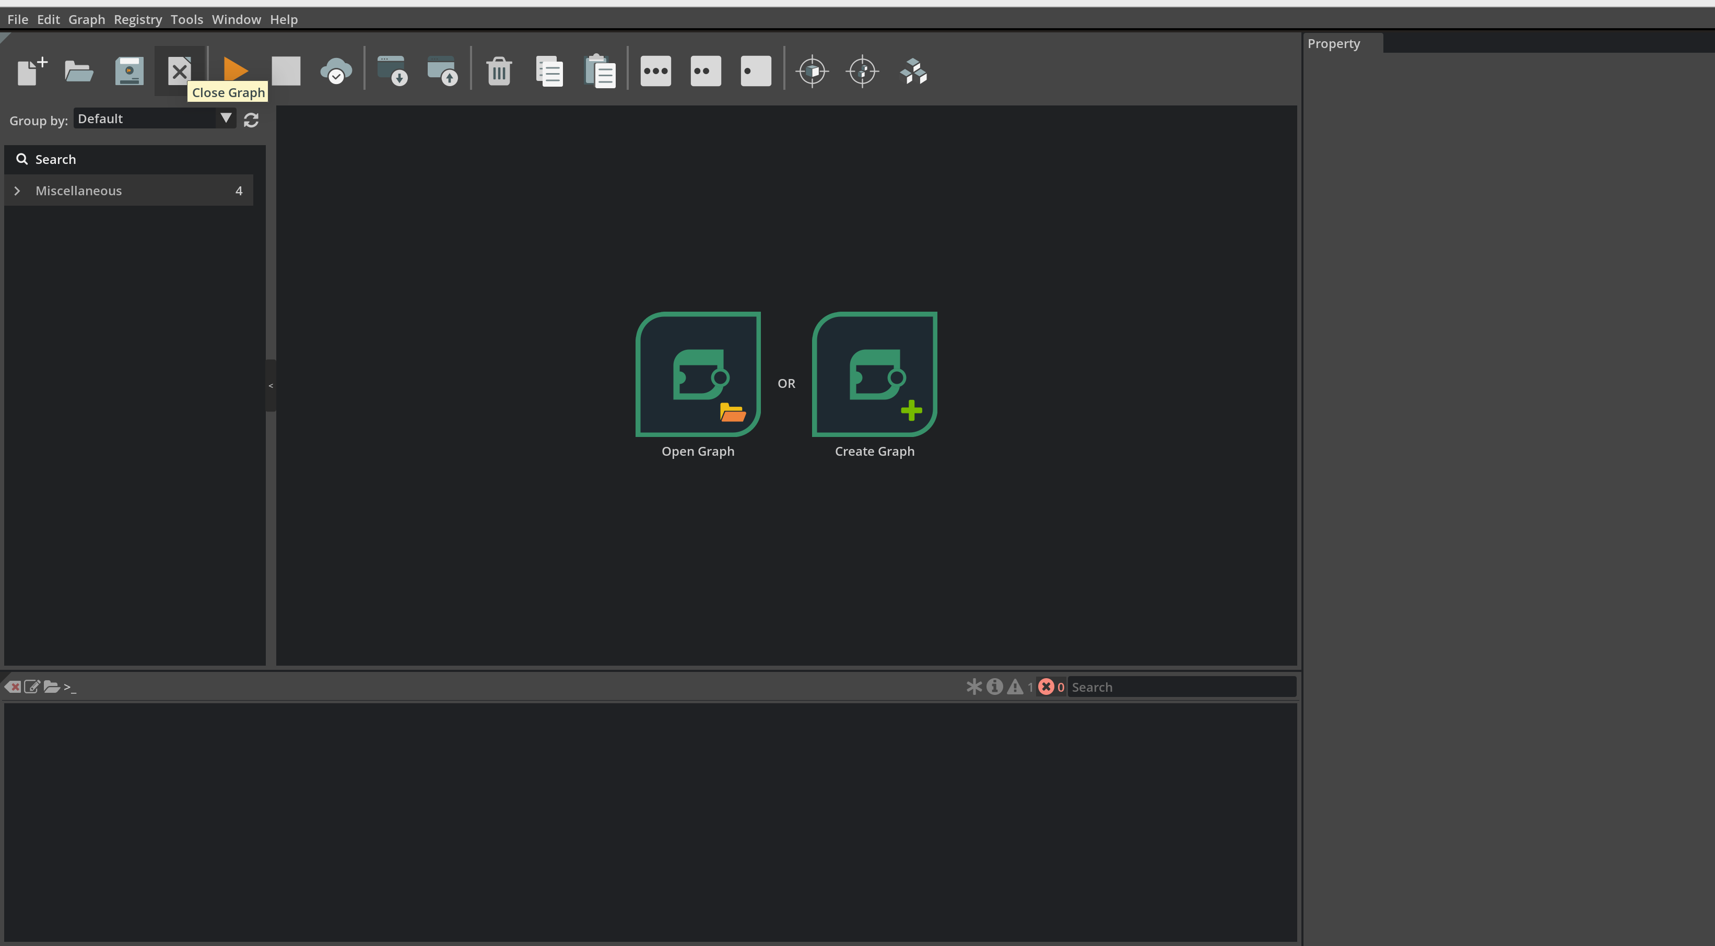Toggle the red error log filter
Screen dimensions: 1715x946
[x=1046, y=687]
